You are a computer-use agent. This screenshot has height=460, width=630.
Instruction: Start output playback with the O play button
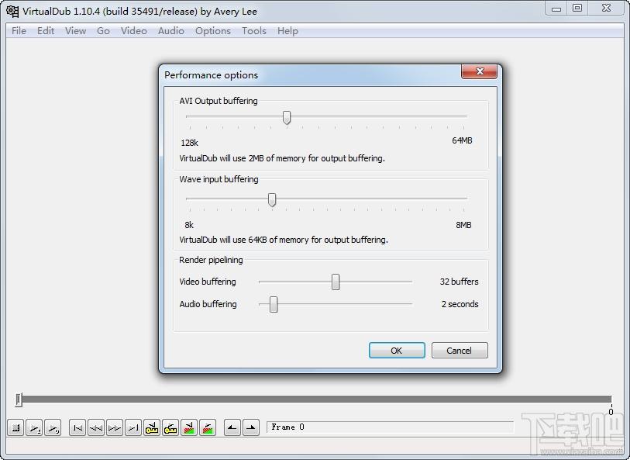tap(53, 428)
